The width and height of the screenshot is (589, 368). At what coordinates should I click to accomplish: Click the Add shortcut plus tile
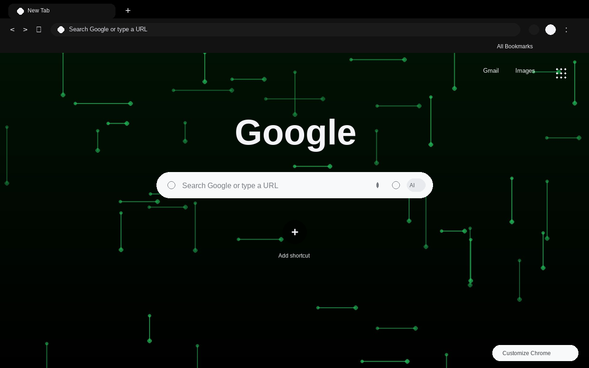pos(294,232)
